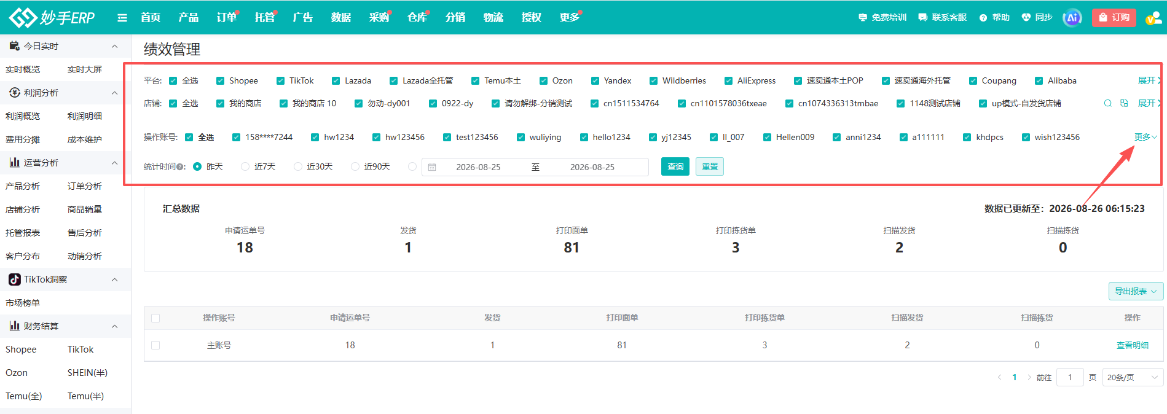Image resolution: width=1167 pixels, height=414 pixels.
Task: Toggle the Shopee platform checkbox
Action: pos(220,80)
